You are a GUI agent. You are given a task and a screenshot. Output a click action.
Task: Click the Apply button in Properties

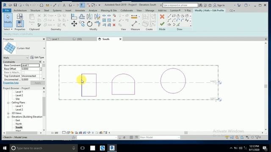click(x=38, y=83)
